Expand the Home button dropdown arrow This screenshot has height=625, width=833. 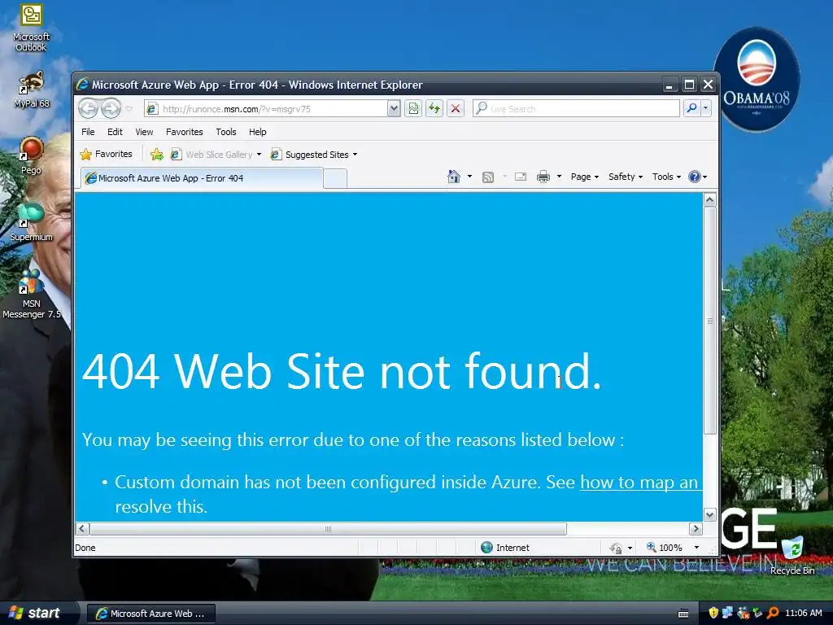pyautogui.click(x=469, y=177)
